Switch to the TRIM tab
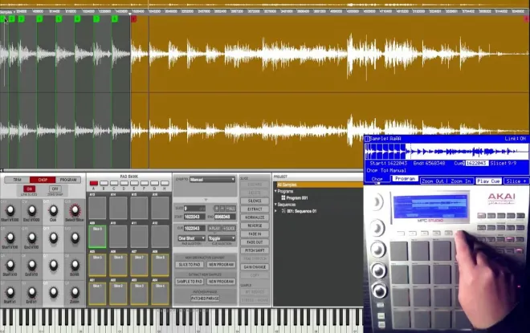 click(x=17, y=180)
